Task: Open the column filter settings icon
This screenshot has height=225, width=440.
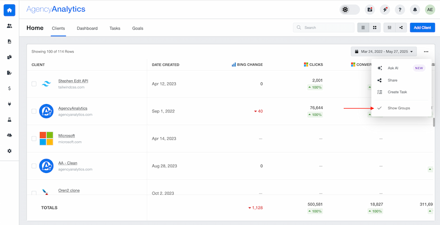Action: coord(390,28)
